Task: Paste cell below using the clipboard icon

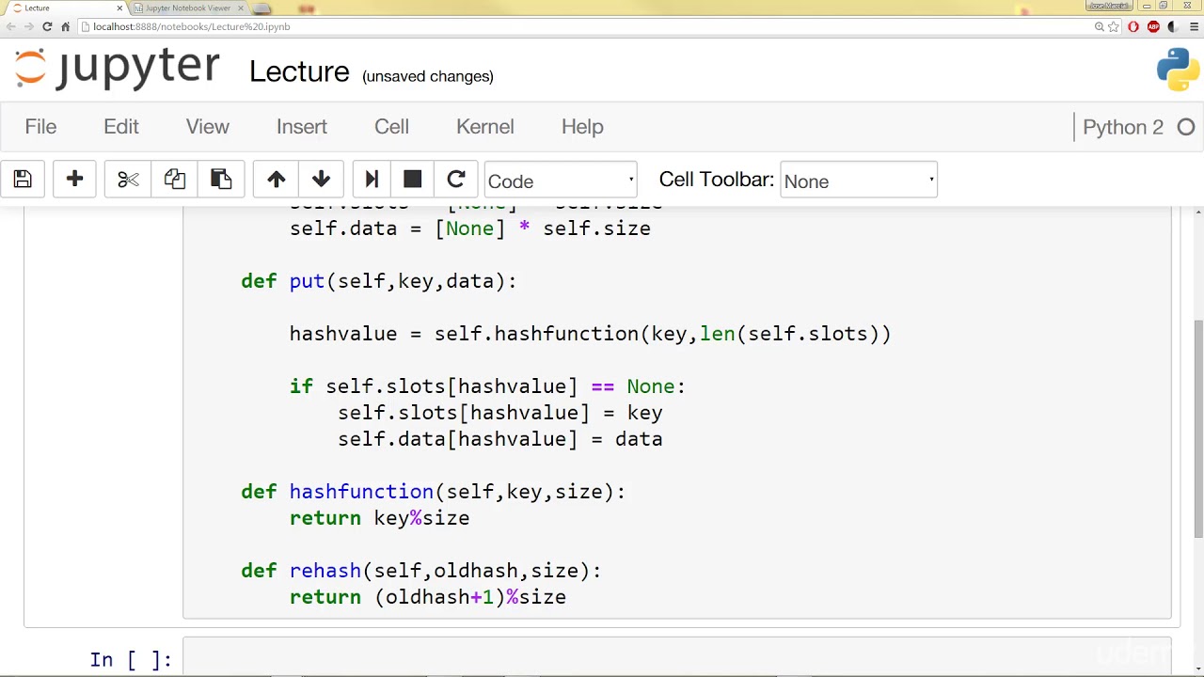Action: click(x=221, y=180)
